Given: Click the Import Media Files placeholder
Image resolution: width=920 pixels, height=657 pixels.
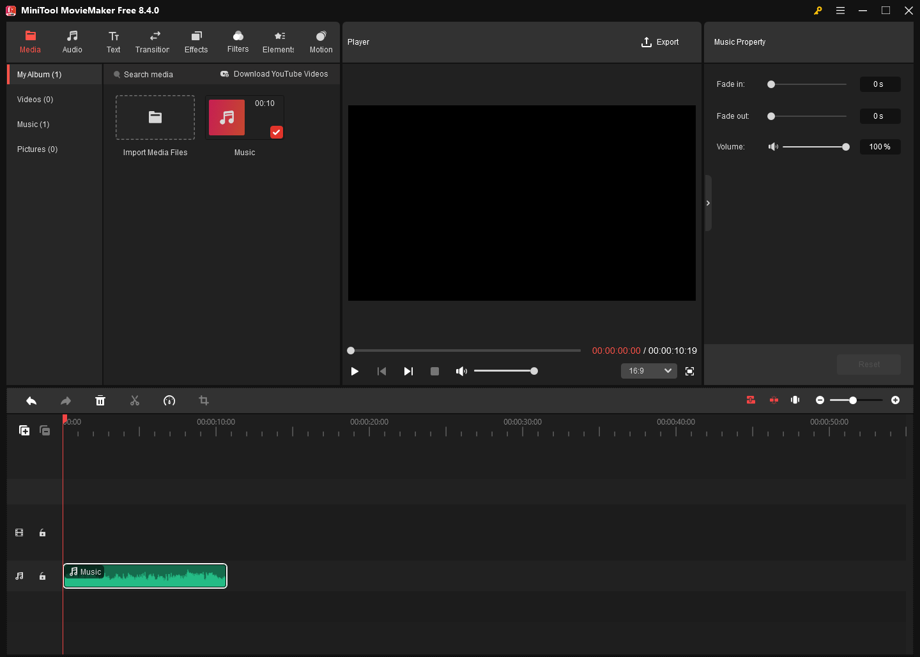Looking at the screenshot, I should pyautogui.click(x=155, y=117).
